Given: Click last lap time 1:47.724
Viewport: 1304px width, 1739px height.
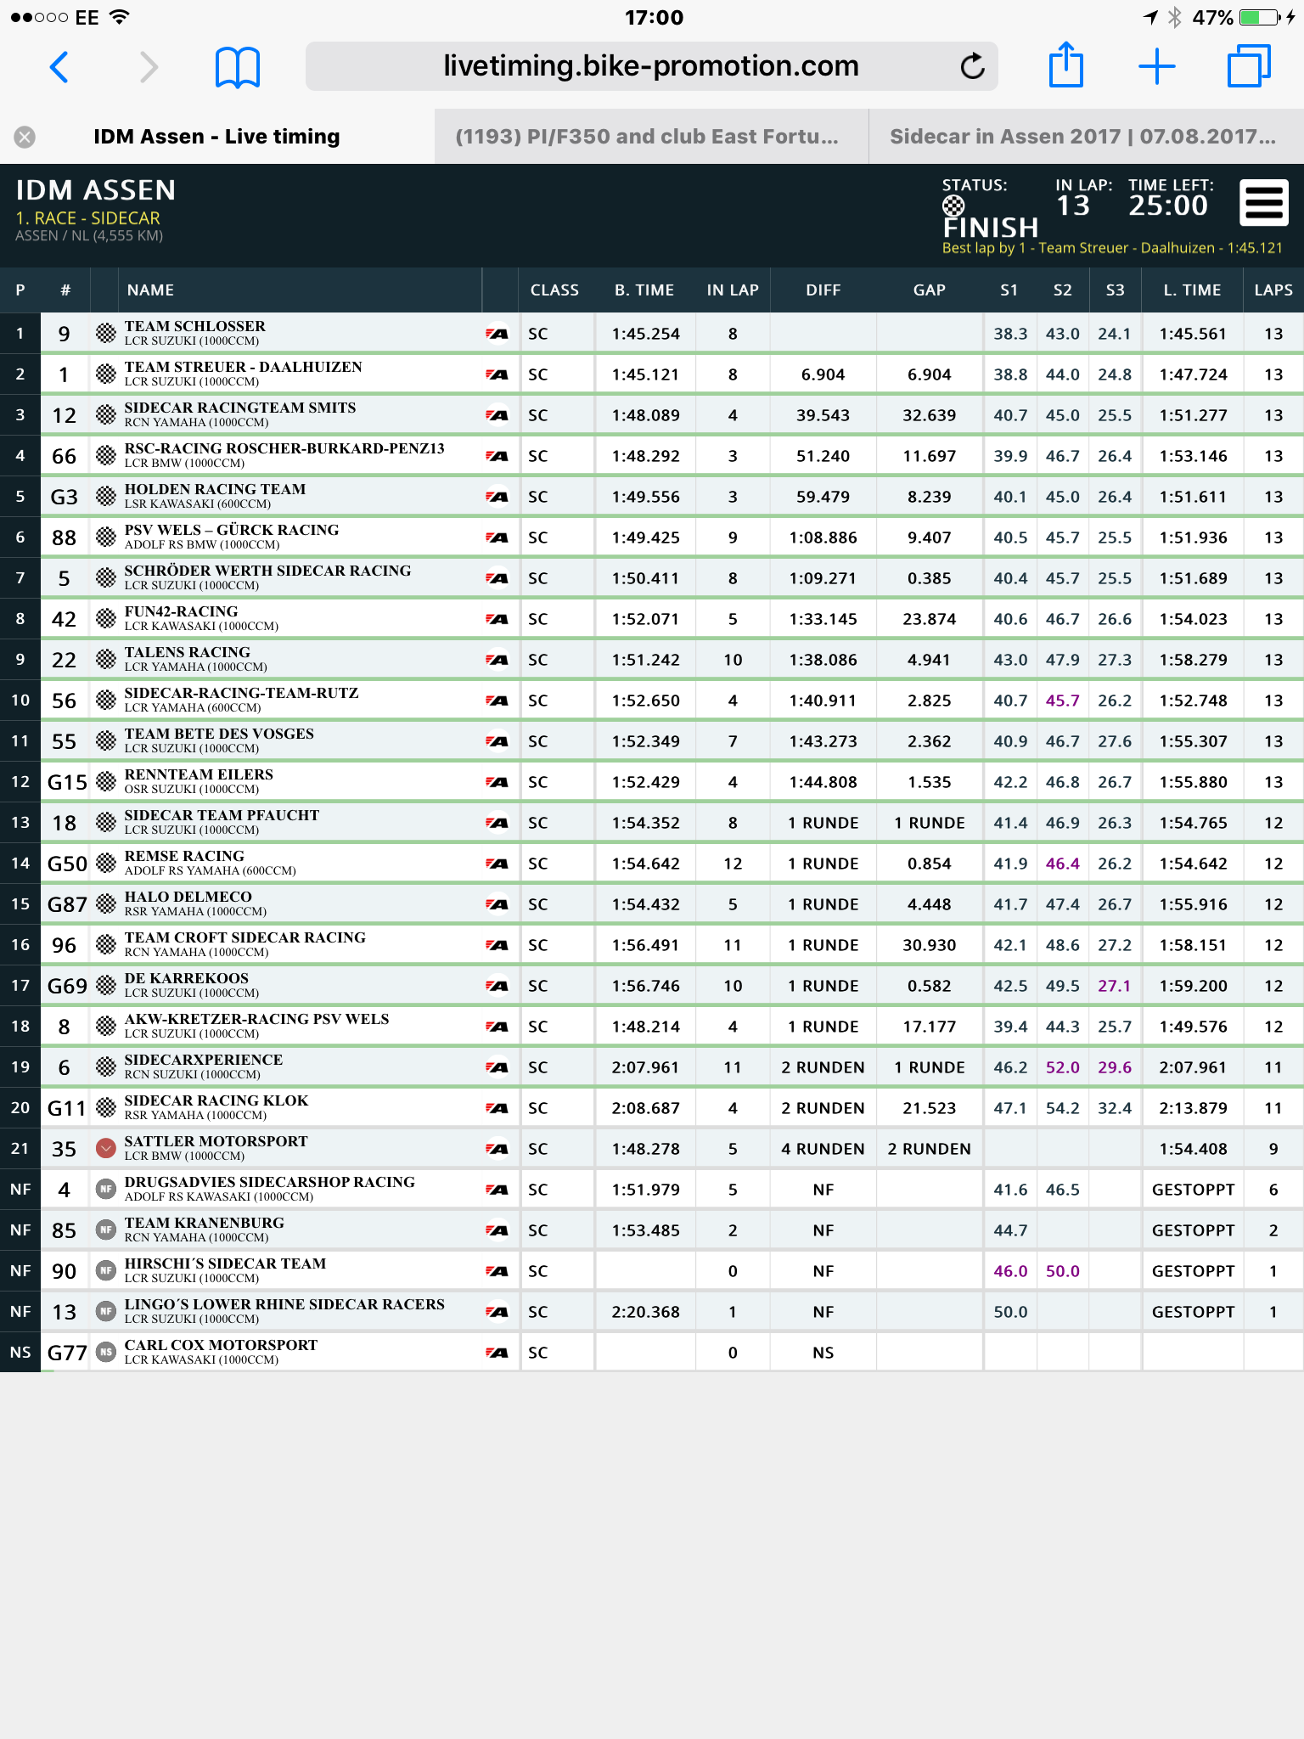Looking at the screenshot, I should (x=1193, y=374).
